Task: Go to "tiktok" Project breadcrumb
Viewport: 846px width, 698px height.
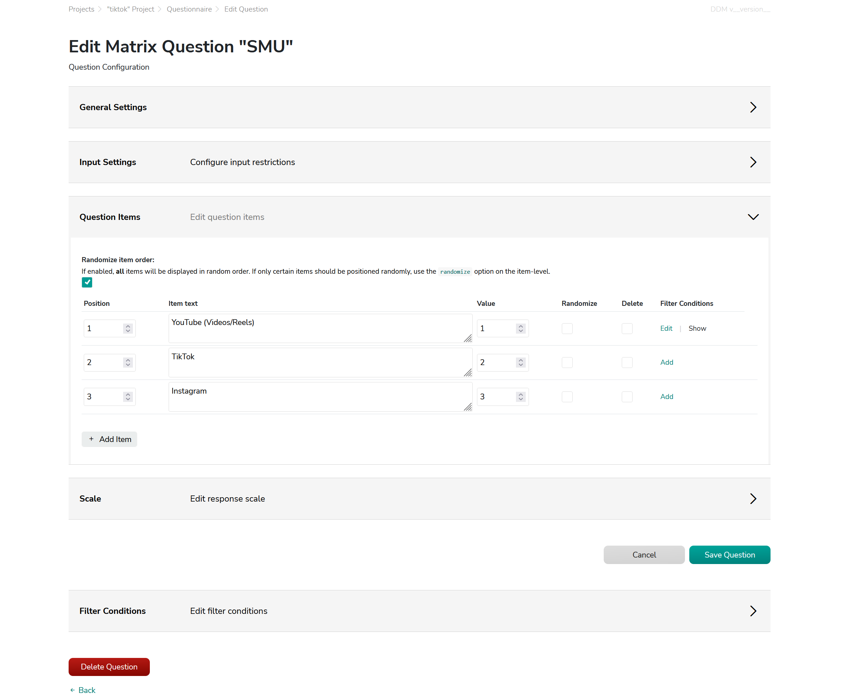Action: [x=130, y=9]
